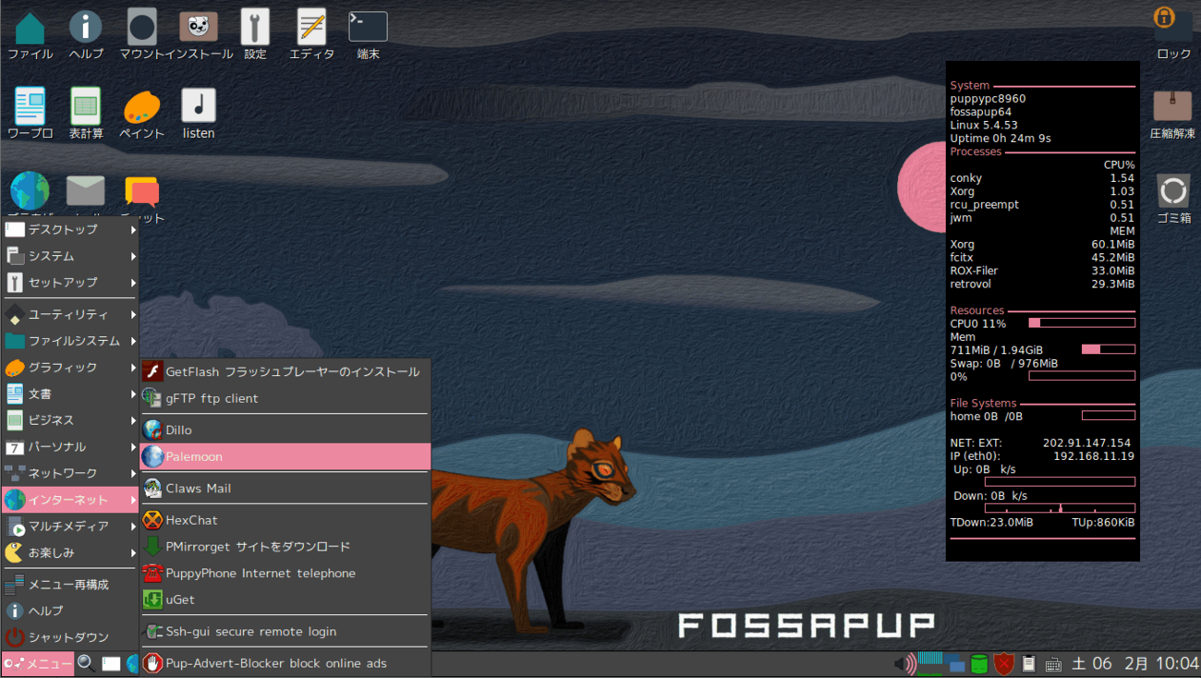Launch gFTP ftp client
This screenshot has width=1201, height=678.
tap(285, 399)
